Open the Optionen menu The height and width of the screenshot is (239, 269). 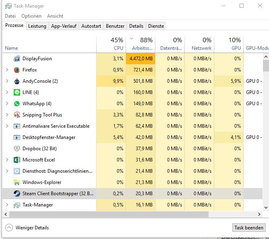[31, 16]
